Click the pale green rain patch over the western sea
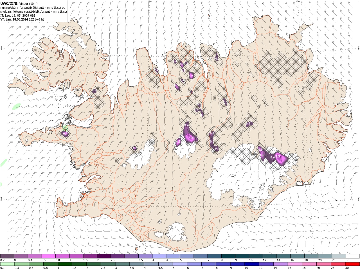 (x=17, y=106)
